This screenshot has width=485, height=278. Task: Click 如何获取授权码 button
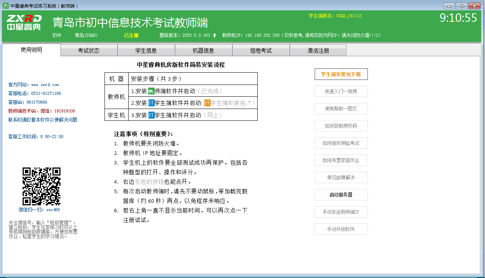pyautogui.click(x=341, y=126)
